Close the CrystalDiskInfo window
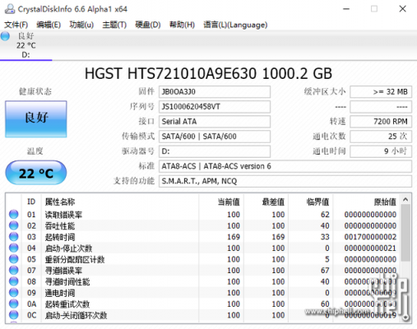The width and height of the screenshot is (417, 329). (x=402, y=9)
